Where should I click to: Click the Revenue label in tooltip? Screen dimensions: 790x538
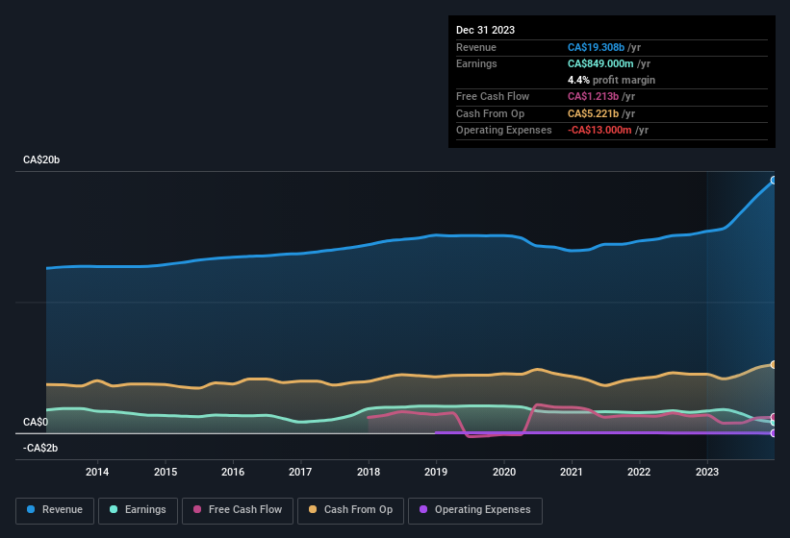[476, 47]
